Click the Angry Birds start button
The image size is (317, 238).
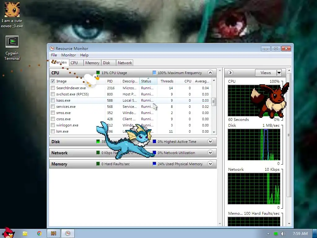[8, 233]
